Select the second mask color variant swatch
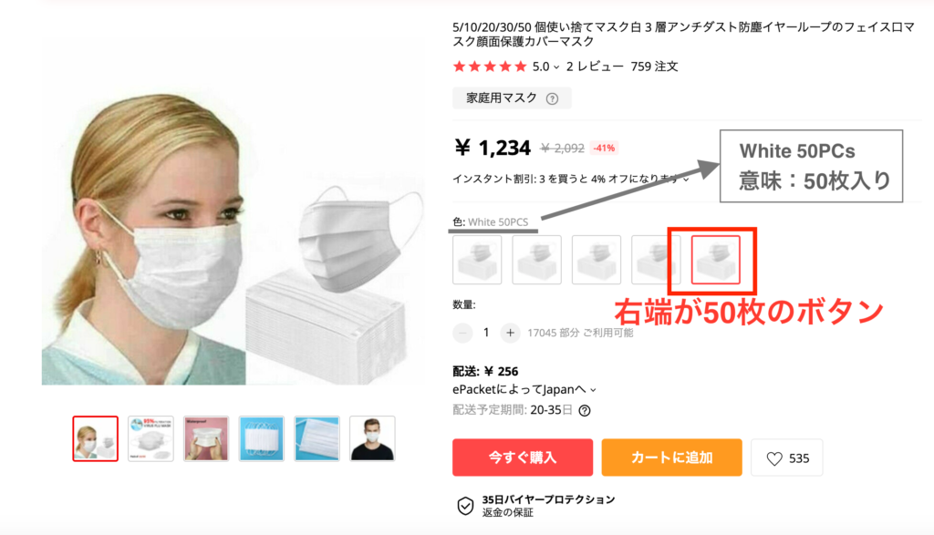This screenshot has height=535, width=934. coord(536,260)
